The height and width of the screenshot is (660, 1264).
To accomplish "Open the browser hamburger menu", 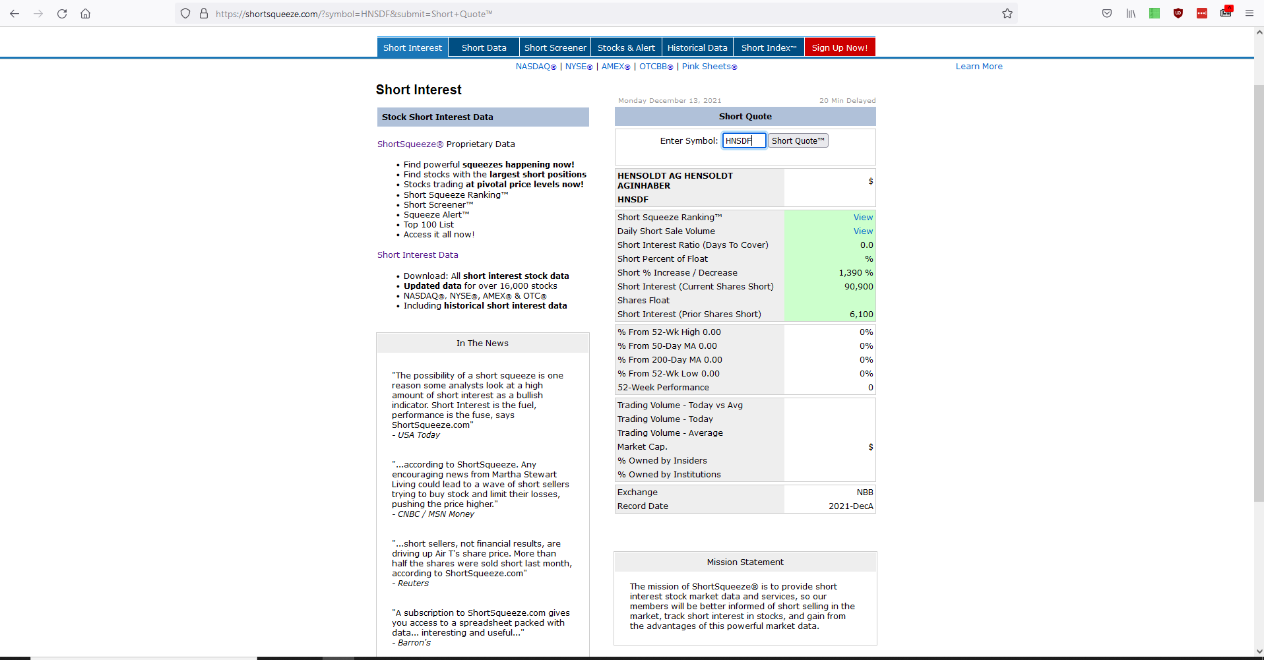I will pos(1249,13).
